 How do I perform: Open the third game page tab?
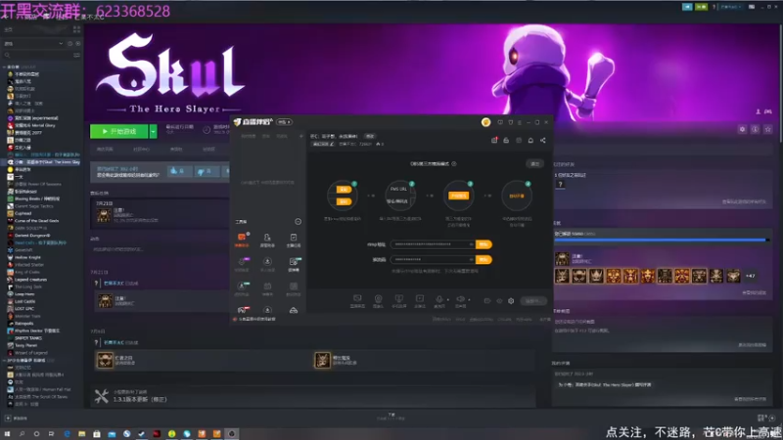[176, 149]
